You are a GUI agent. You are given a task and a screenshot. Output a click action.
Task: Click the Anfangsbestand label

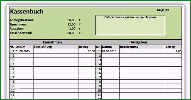pos(22,20)
